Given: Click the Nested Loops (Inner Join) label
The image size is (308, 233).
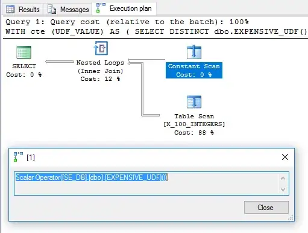Looking at the screenshot, I should click(x=100, y=71).
